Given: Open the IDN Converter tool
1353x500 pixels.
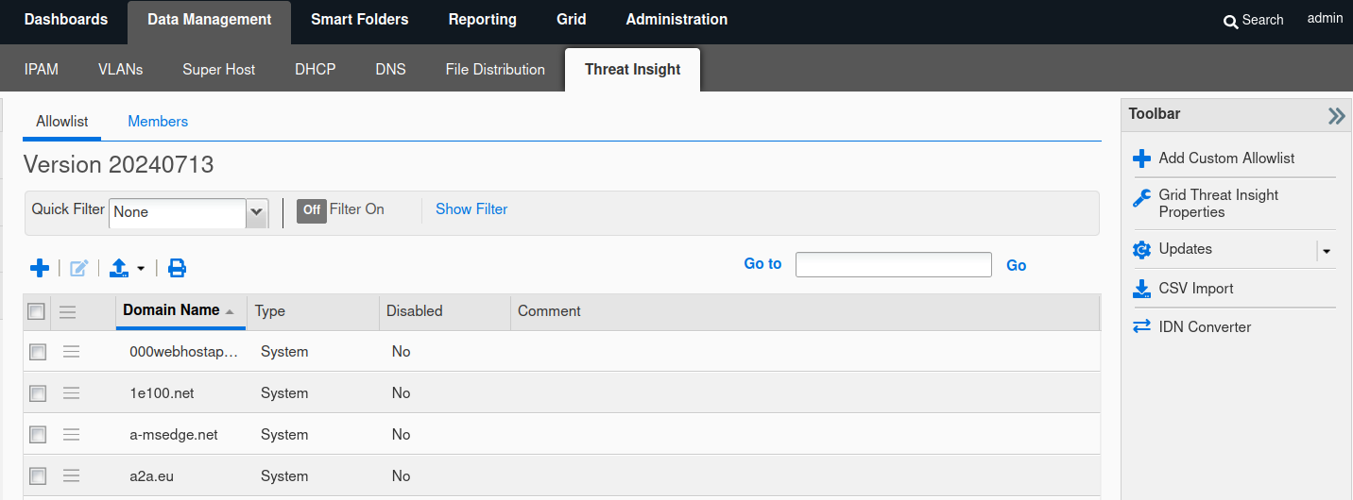Looking at the screenshot, I should click(1204, 327).
